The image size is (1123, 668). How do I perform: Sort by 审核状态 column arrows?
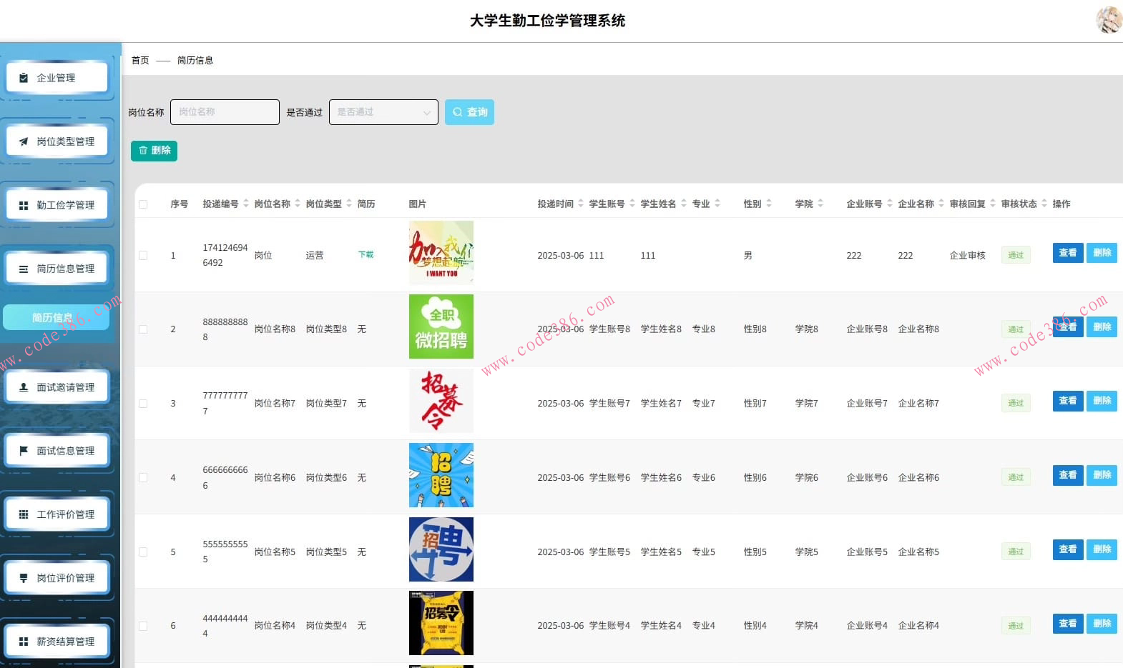pyautogui.click(x=1044, y=204)
